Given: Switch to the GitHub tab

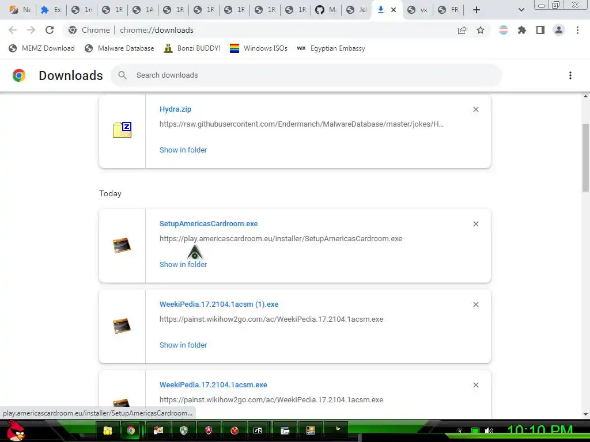Looking at the screenshot, I should coord(327,10).
